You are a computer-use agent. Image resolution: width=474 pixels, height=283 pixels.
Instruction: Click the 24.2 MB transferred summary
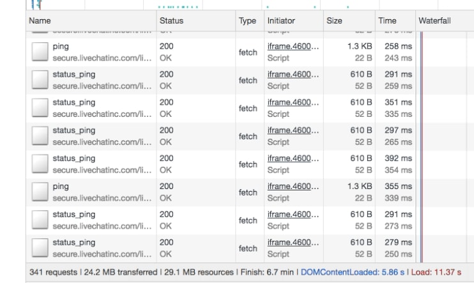tap(121, 272)
